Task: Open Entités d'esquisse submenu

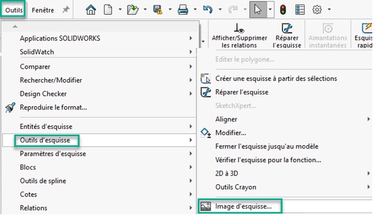Action: click(x=100, y=126)
